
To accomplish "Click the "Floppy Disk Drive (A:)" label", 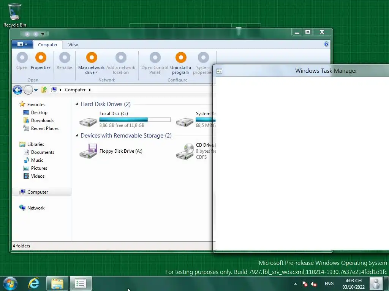I will point(121,151).
